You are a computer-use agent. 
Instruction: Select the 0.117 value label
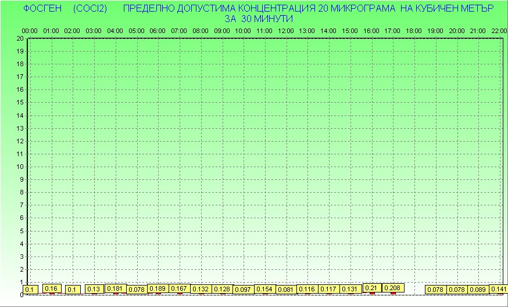tap(329, 289)
